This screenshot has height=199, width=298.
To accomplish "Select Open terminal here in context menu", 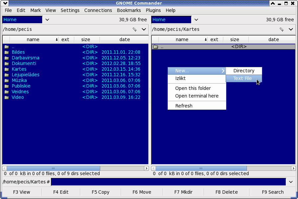I will [197, 96].
